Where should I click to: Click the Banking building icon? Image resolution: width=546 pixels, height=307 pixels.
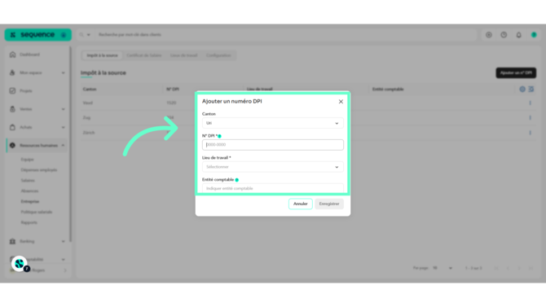point(12,241)
